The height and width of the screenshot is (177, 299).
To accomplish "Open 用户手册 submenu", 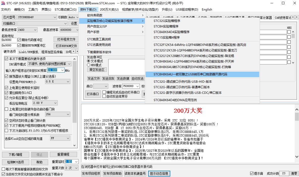I will [112, 32].
